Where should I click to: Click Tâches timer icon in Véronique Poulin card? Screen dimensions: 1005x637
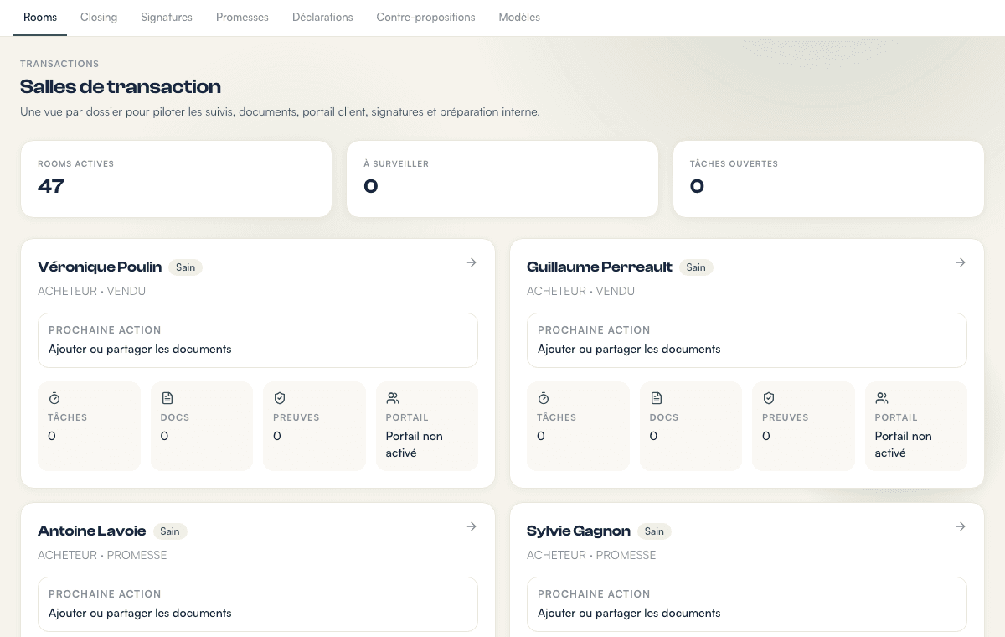[54, 398]
